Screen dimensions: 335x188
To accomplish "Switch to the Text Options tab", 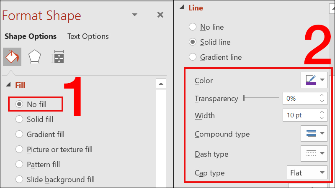I will click(x=88, y=36).
